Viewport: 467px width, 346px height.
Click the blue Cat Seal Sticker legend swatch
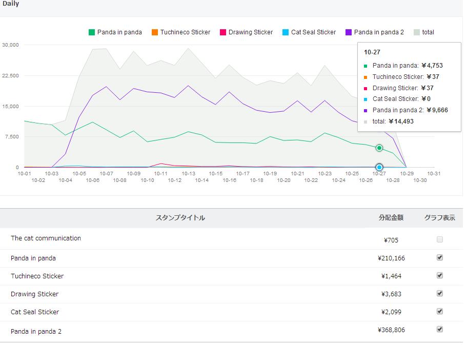pyautogui.click(x=286, y=32)
